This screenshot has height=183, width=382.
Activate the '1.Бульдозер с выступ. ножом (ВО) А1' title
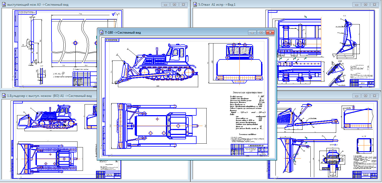pyautogui.click(x=50, y=96)
